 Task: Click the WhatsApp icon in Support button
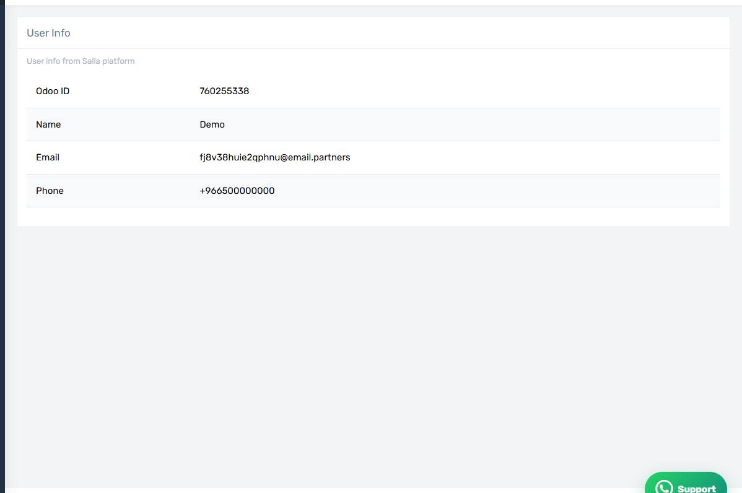tap(664, 487)
